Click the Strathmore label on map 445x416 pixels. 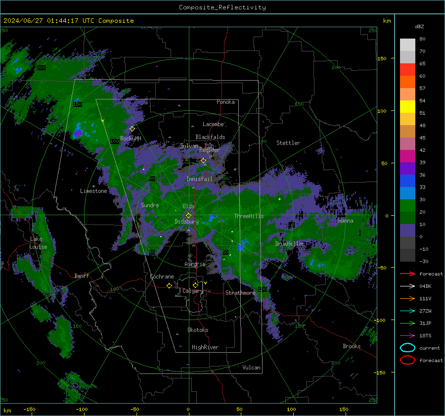pos(240,293)
